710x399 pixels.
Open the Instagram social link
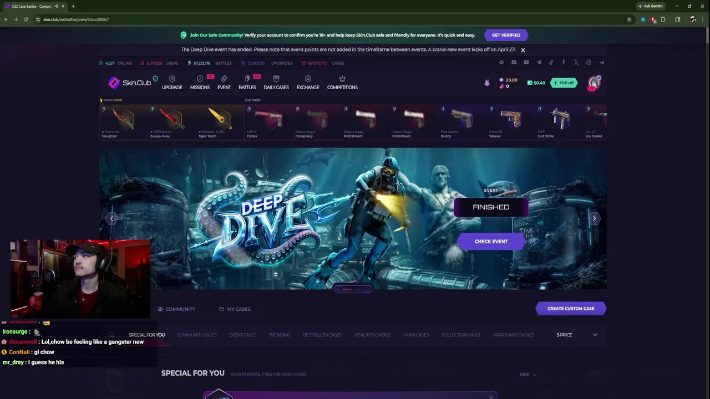click(x=589, y=63)
